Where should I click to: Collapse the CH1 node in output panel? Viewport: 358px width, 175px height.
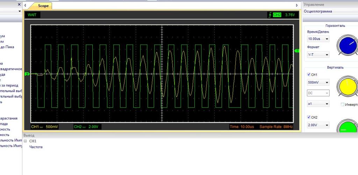pyautogui.click(x=25, y=141)
